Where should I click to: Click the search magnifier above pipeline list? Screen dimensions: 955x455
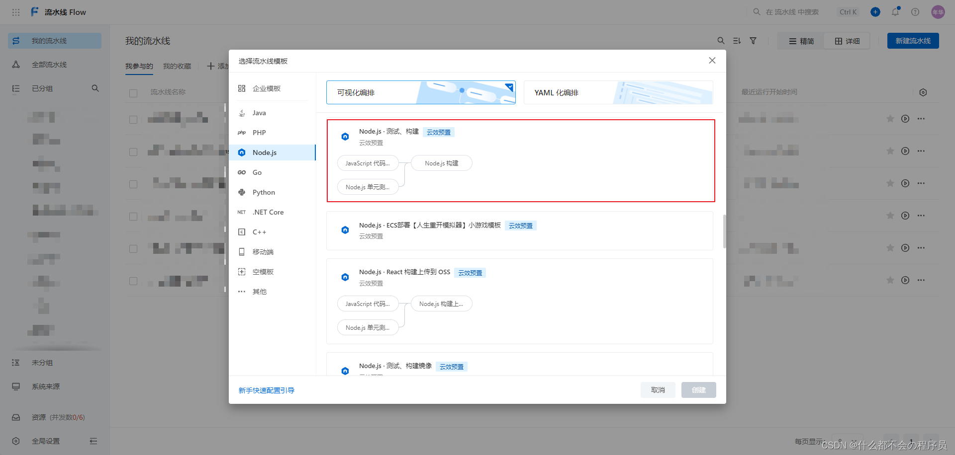[x=721, y=41]
